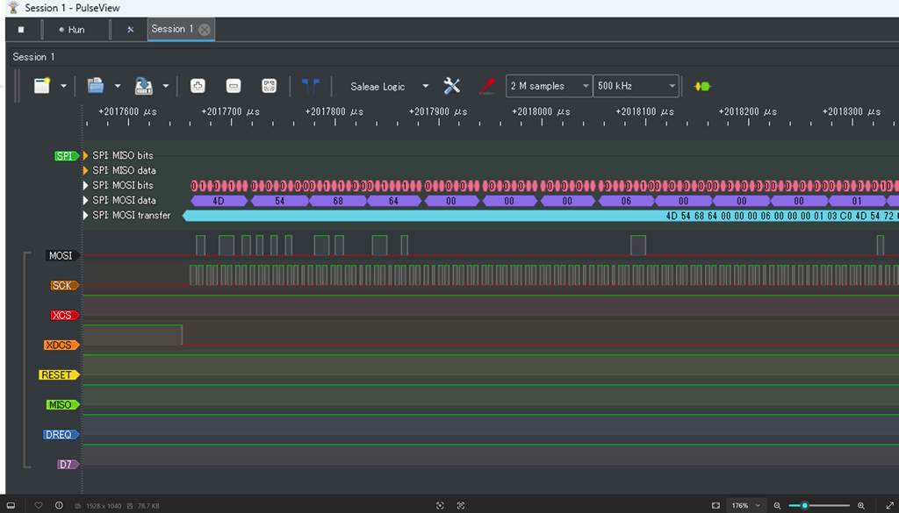899x513 pixels.
Task: Click the SPI: MISO data row label
Action: pos(124,170)
